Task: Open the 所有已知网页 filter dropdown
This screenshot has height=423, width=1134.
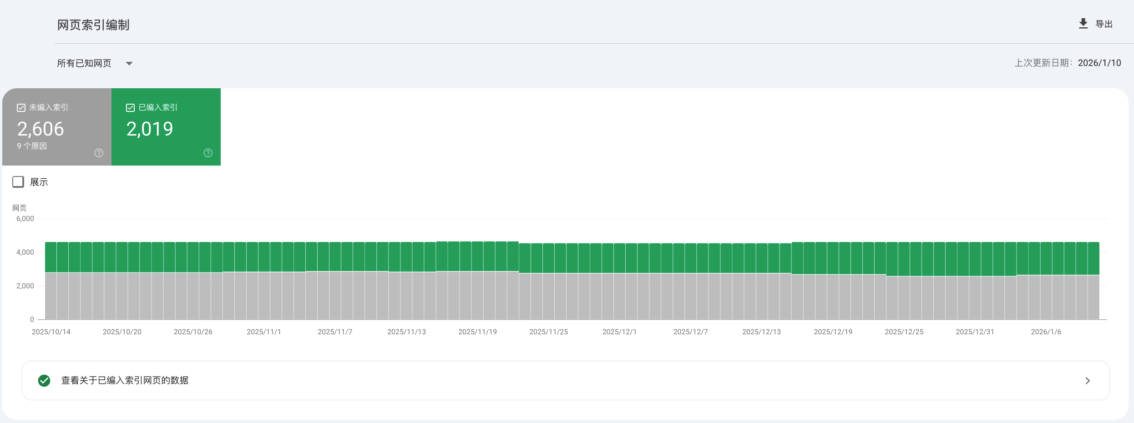Action: click(84, 63)
